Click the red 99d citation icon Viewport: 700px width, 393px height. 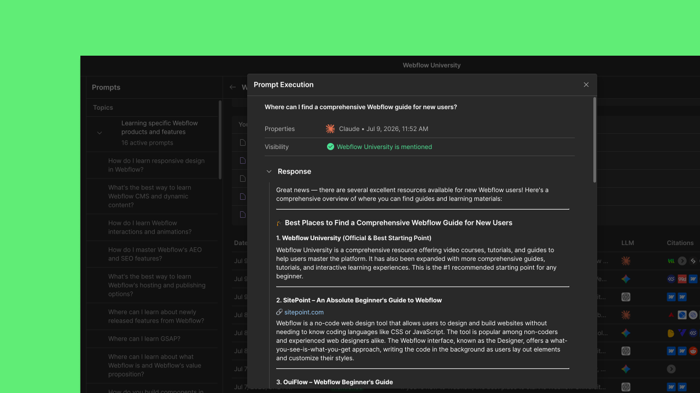tap(682, 279)
